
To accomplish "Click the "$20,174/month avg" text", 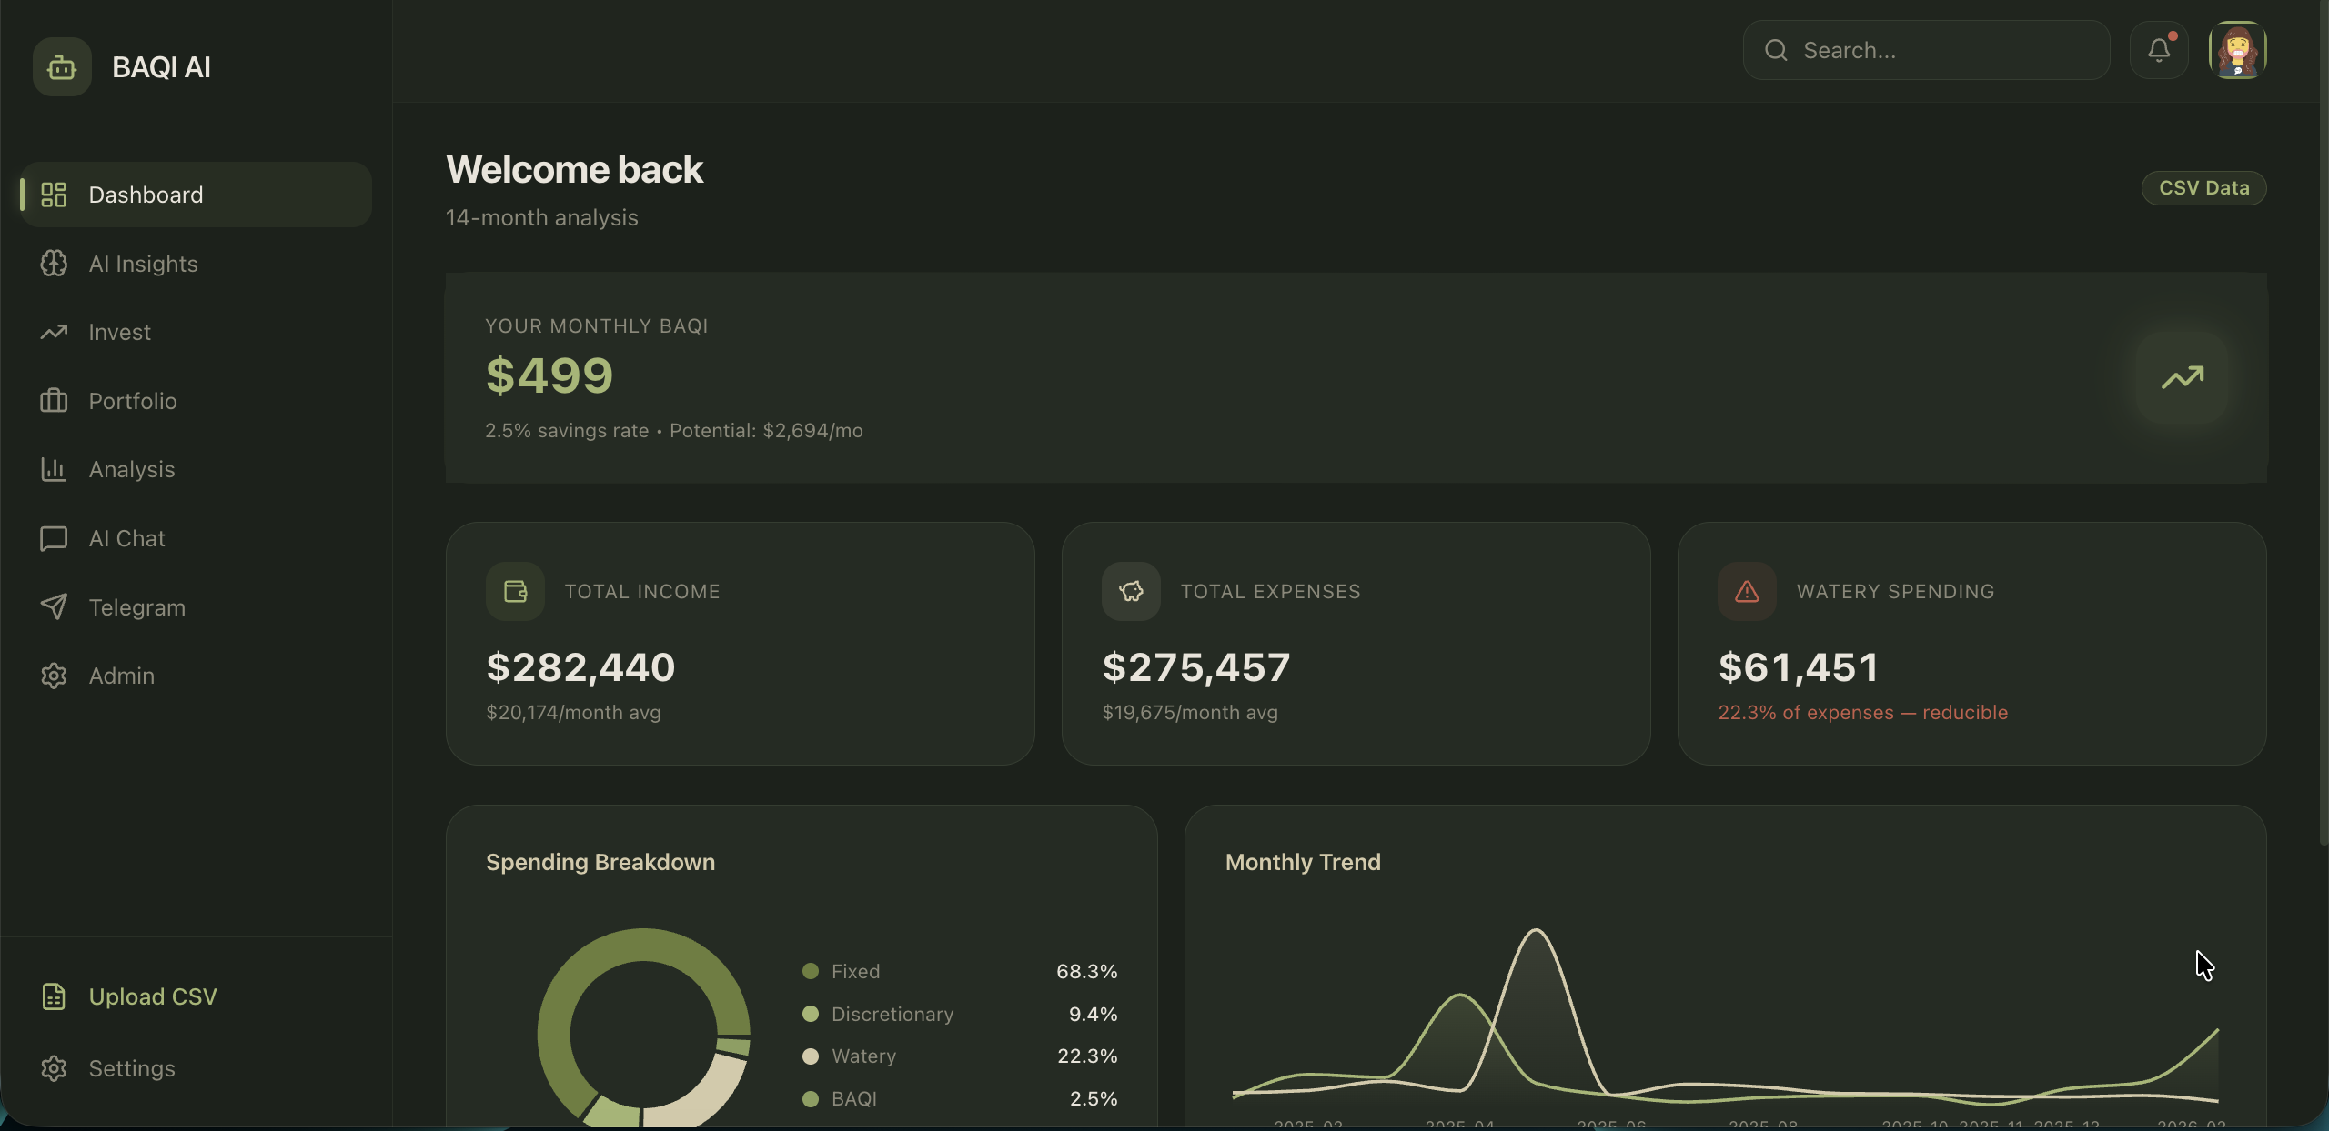I will 573,713.
